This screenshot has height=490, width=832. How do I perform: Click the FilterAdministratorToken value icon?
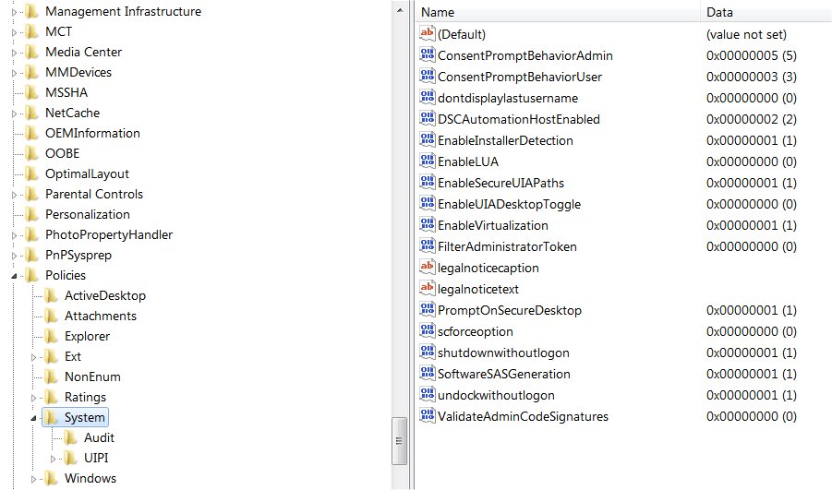click(427, 246)
